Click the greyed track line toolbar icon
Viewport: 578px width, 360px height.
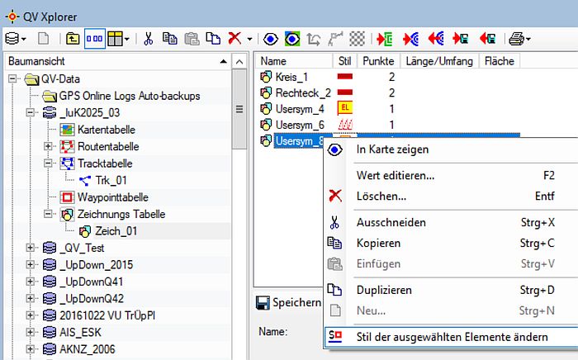[335, 39]
